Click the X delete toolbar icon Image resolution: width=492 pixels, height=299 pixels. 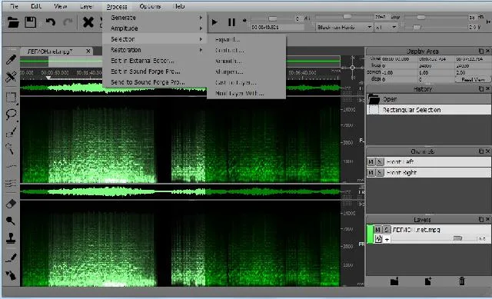click(x=88, y=22)
